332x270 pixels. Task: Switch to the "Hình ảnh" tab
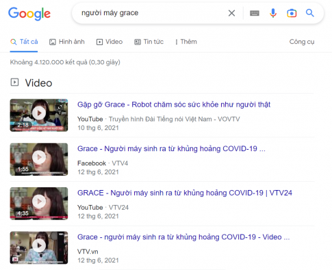(x=67, y=42)
